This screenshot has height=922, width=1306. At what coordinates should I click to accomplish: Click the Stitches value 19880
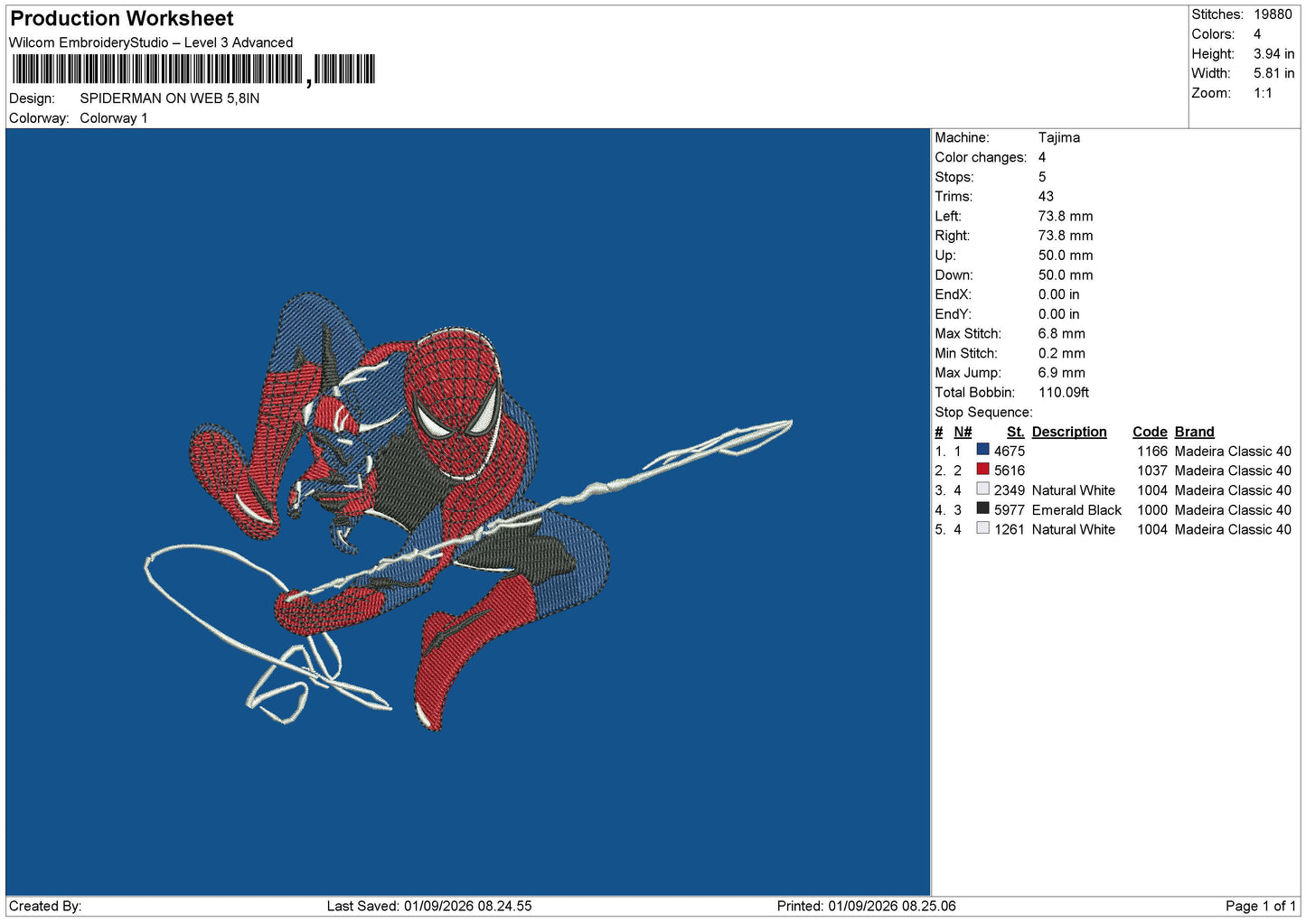point(1273,14)
